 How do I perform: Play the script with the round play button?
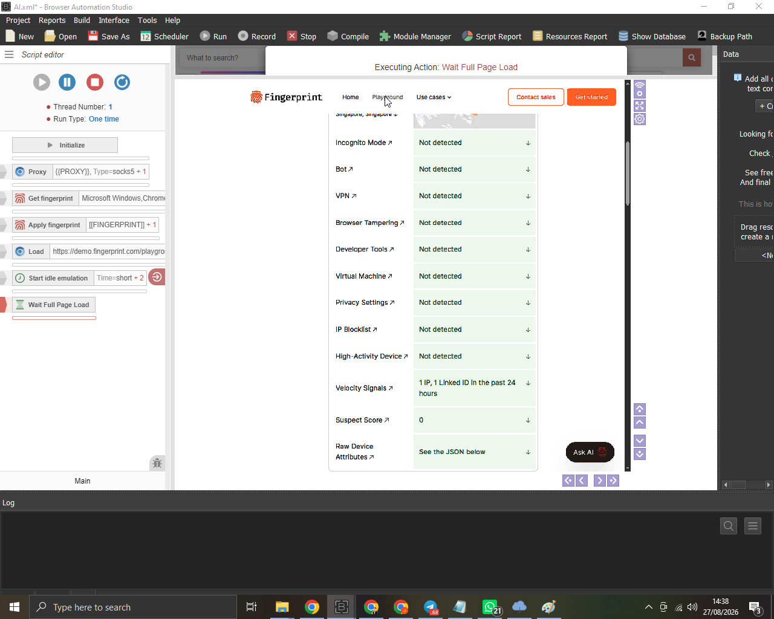(x=41, y=82)
